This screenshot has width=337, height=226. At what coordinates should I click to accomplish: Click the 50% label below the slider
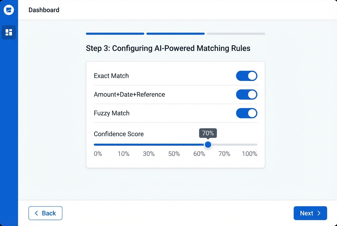coord(174,154)
